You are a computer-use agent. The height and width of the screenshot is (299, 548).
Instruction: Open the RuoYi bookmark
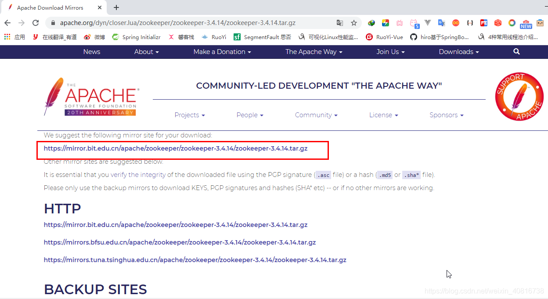pyautogui.click(x=214, y=37)
